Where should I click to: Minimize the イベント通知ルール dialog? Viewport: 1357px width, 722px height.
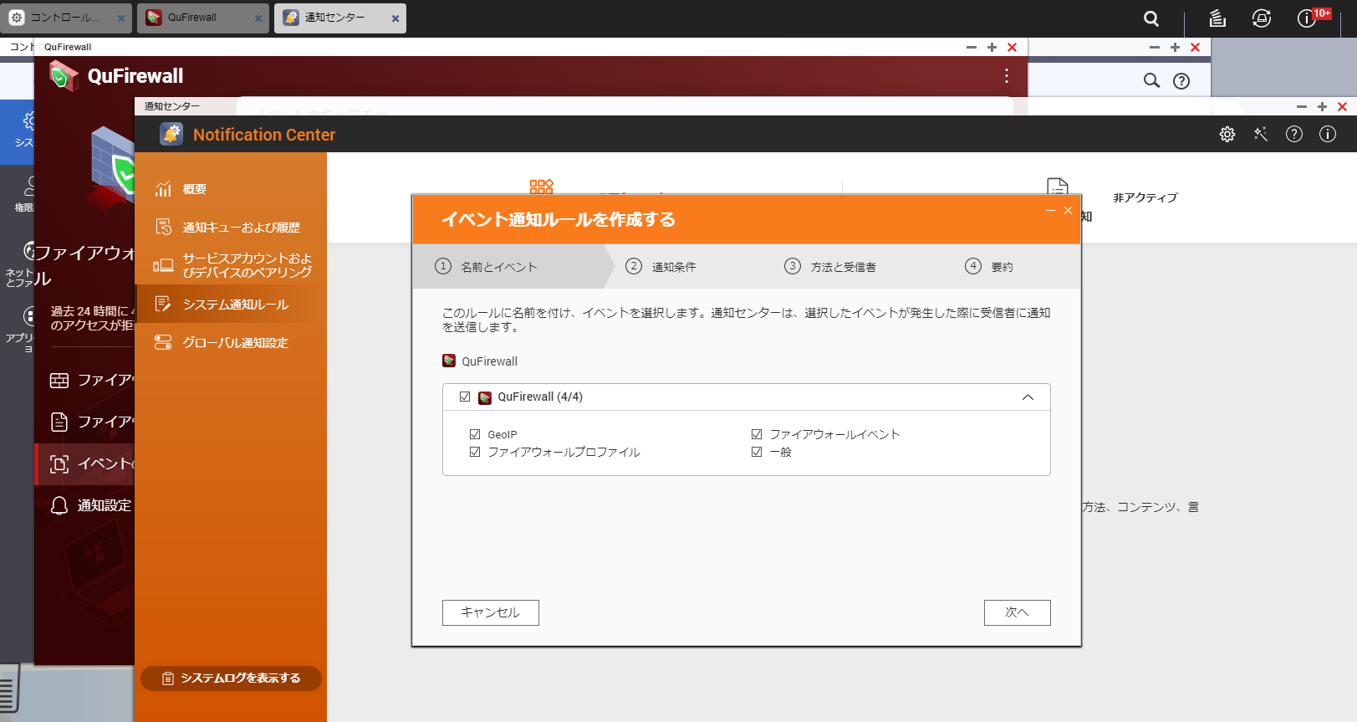coord(1050,211)
